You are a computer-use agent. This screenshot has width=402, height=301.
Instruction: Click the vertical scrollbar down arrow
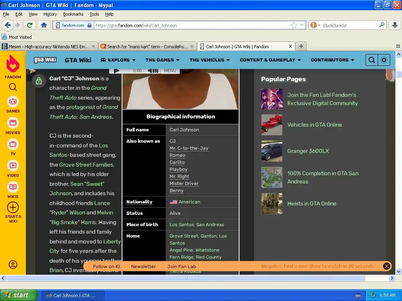click(x=398, y=272)
